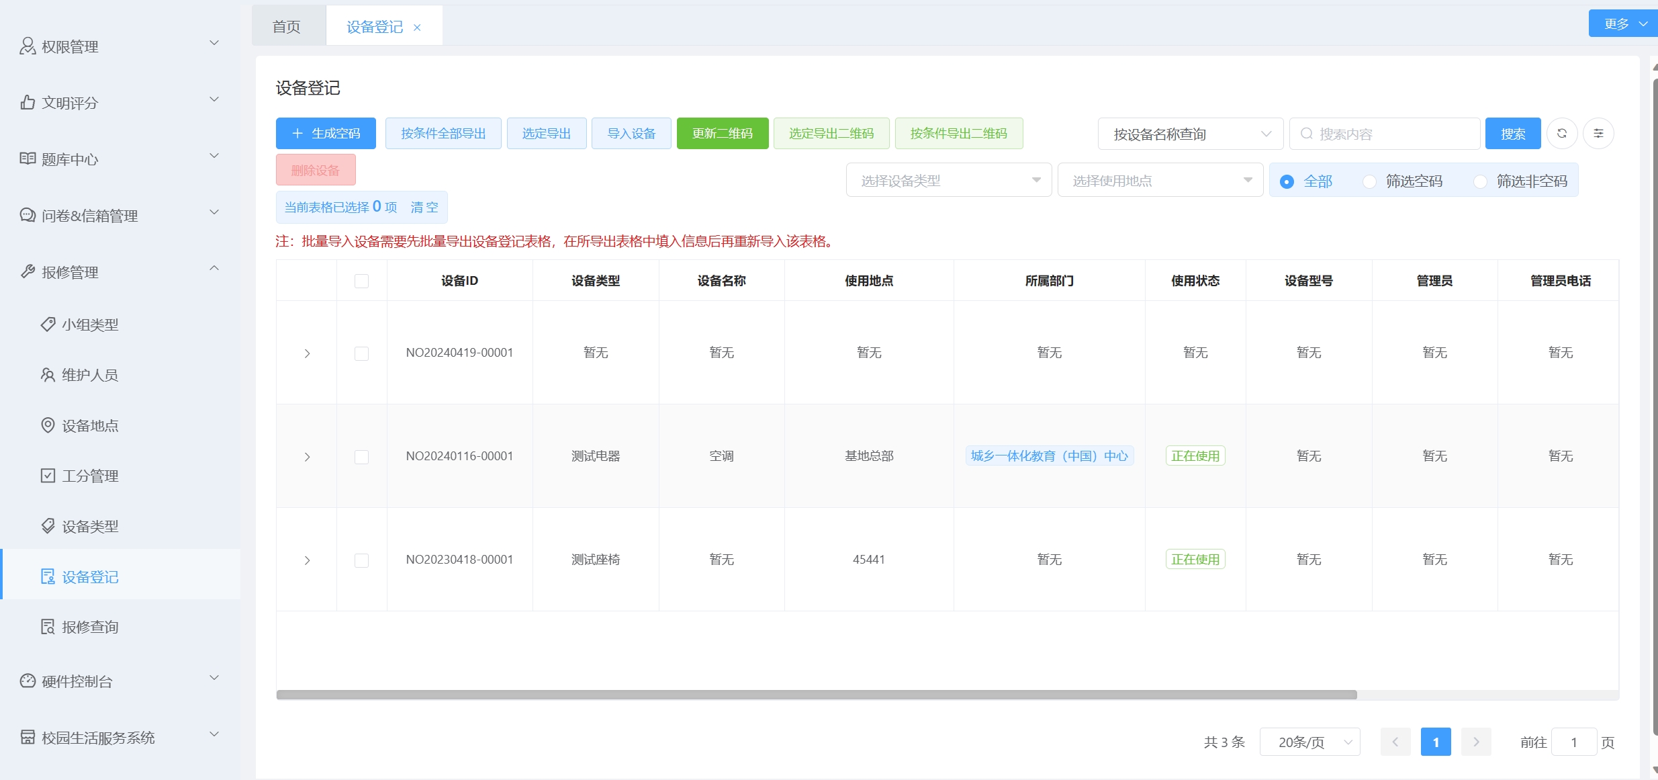Open the 20条/页 page size dropdown
The image size is (1658, 780).
pos(1309,742)
